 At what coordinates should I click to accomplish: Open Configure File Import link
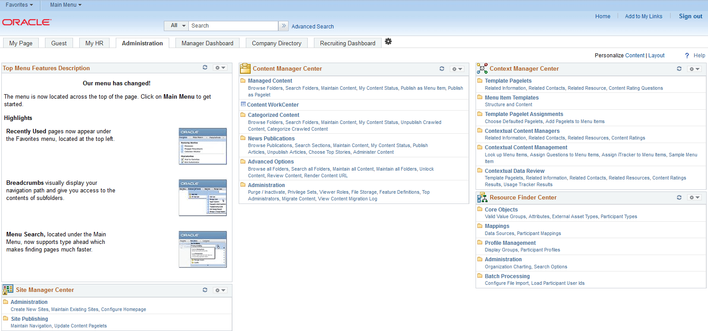pyautogui.click(x=507, y=283)
